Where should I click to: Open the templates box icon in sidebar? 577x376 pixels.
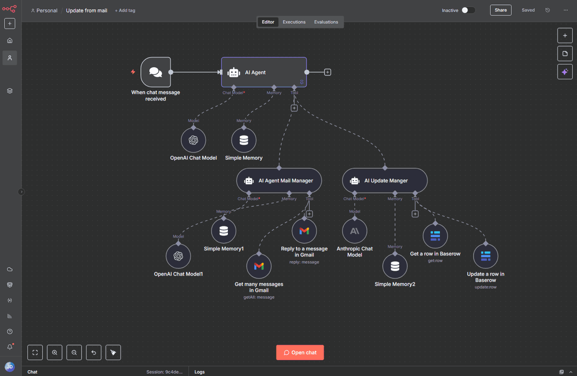click(x=10, y=285)
